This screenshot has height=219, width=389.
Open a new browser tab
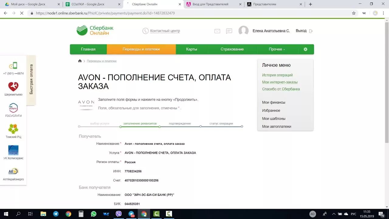point(310,4)
